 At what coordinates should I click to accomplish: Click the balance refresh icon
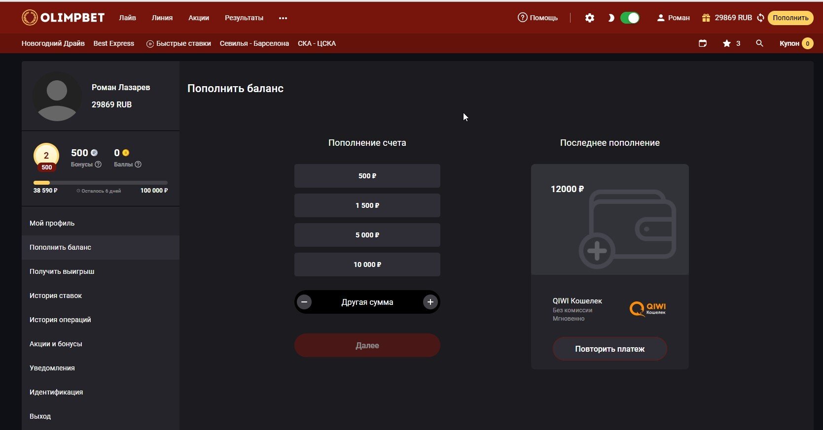(760, 18)
